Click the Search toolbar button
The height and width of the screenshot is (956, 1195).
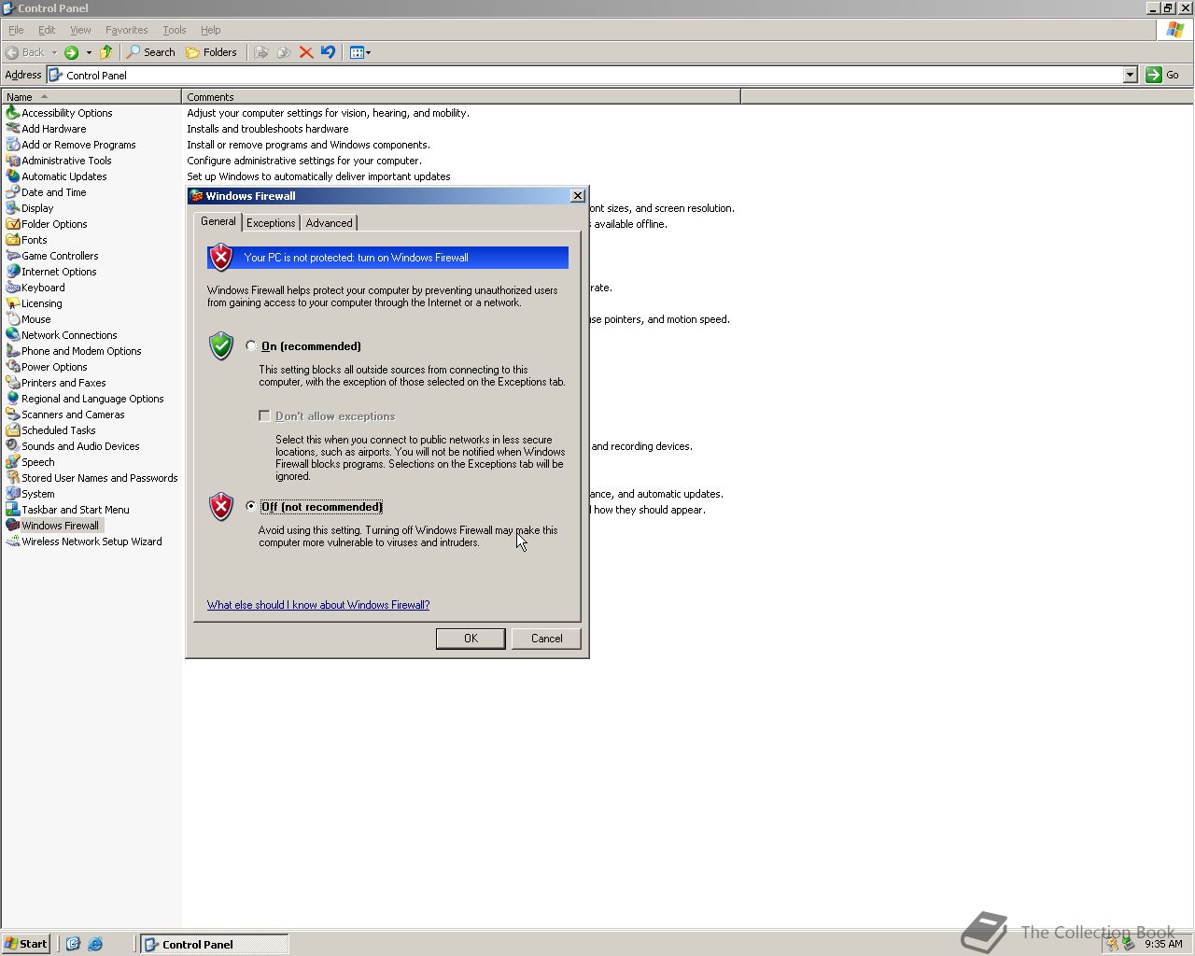[151, 52]
